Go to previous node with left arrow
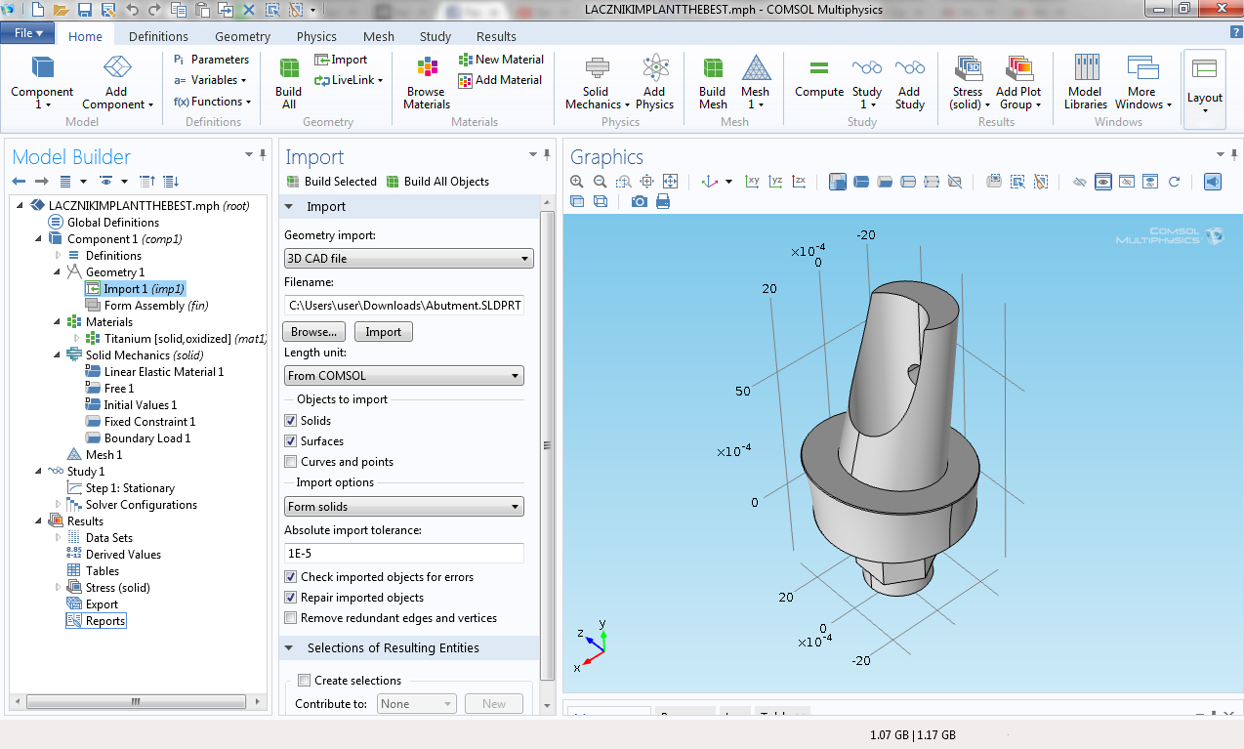This screenshot has width=1244, height=749. tap(19, 182)
